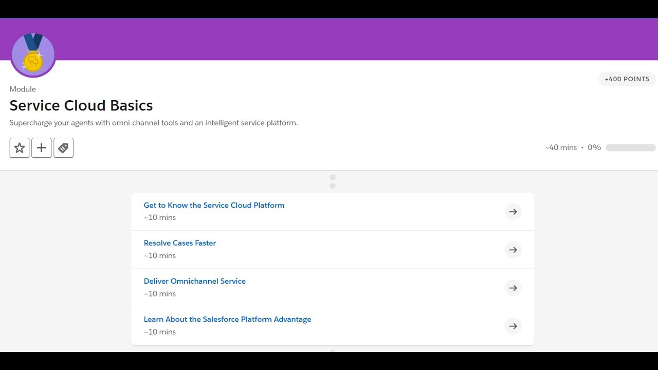The height and width of the screenshot is (370, 658).
Task: Open Get to Know the Service Cloud Platform
Action: tap(214, 205)
